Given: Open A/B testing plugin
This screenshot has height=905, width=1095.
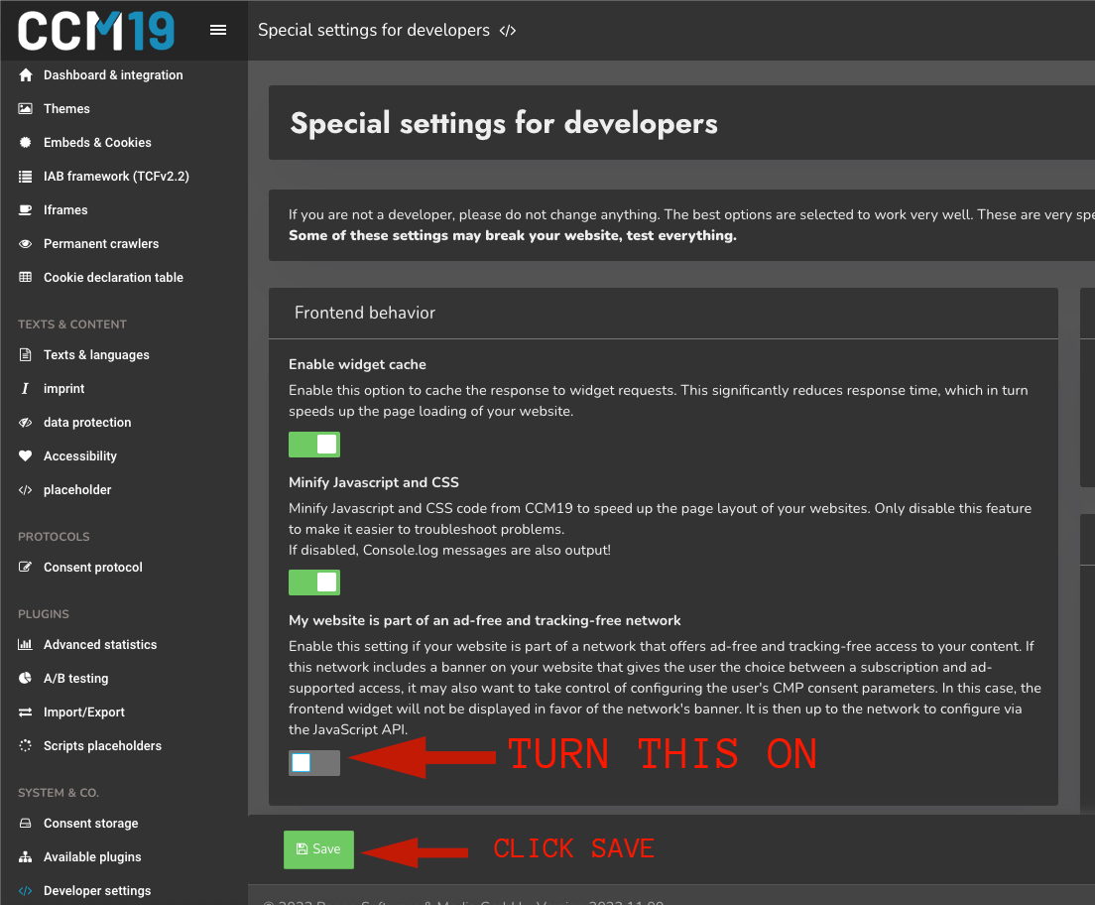Looking at the screenshot, I should tap(75, 678).
